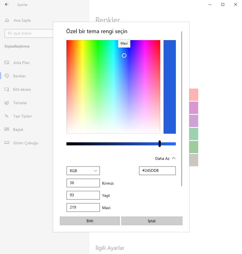
Task: Click the back arrow icon
Action: click(7, 5)
